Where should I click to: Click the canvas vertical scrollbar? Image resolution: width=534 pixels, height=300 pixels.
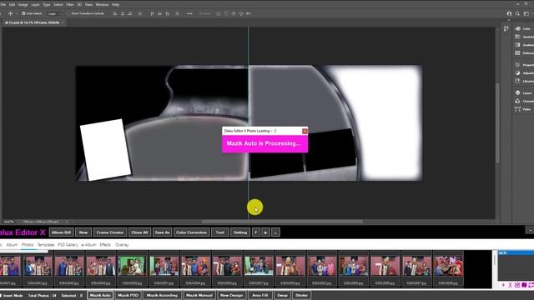pos(497,122)
